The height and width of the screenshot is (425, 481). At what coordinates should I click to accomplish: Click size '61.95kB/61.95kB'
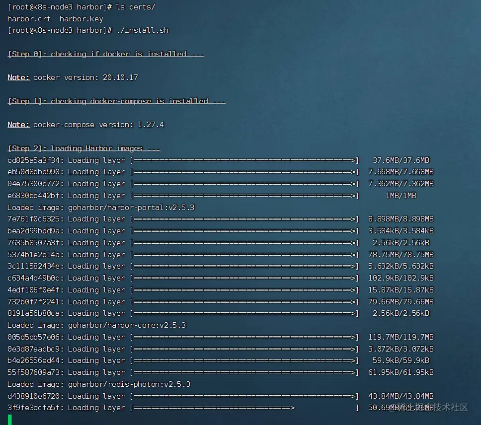401,372
